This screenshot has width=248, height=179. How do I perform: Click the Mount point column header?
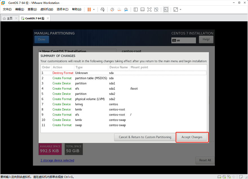click(168, 67)
